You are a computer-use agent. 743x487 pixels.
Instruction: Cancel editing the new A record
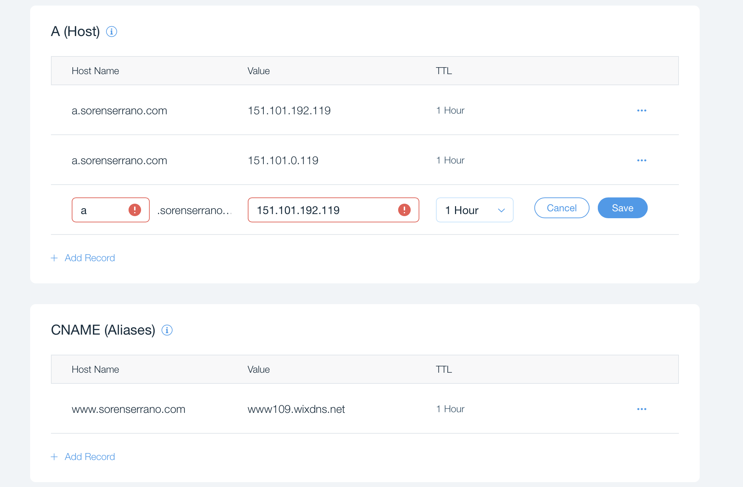(561, 208)
